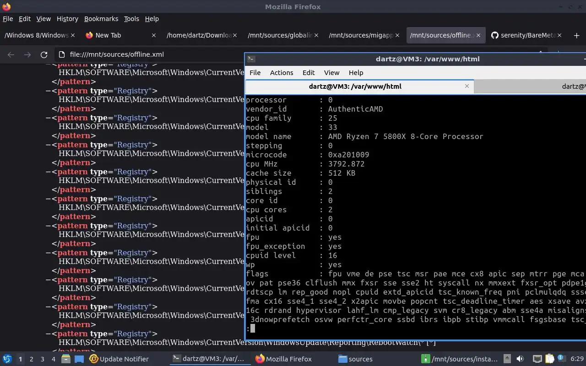Screen dimensions: 586x366
Task: Open the application launcher in the taskbar
Action: [7, 359]
